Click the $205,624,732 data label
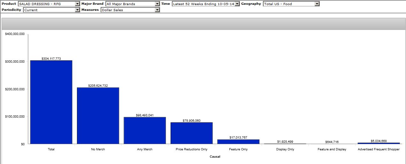The image size is (406, 164). pyautogui.click(x=98, y=86)
